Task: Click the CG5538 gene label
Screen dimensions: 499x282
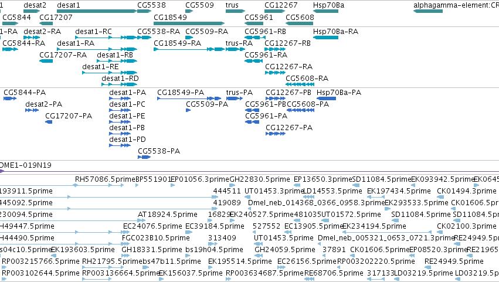Action: (151, 5)
